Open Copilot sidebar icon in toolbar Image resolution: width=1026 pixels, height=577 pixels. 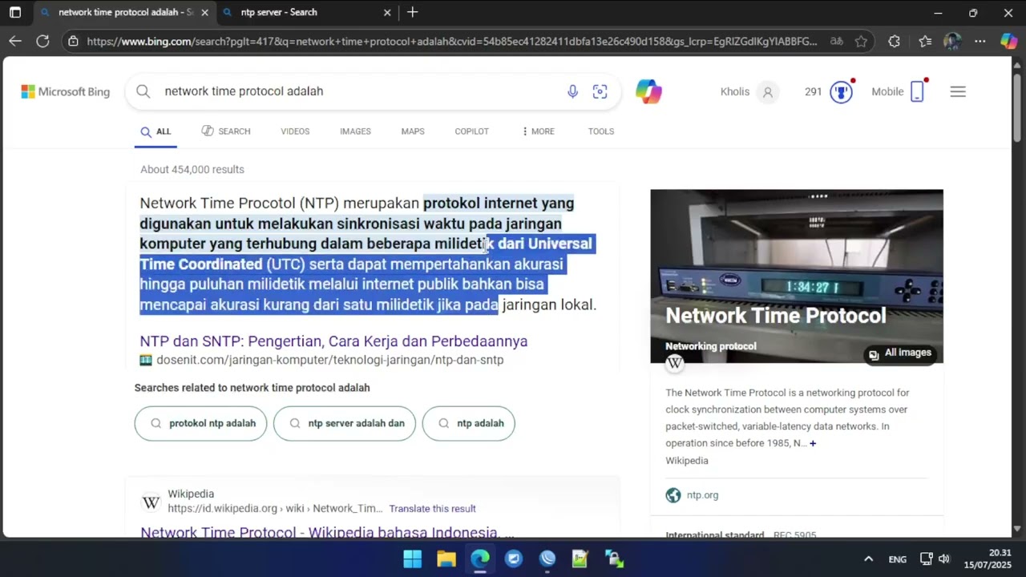click(1008, 42)
